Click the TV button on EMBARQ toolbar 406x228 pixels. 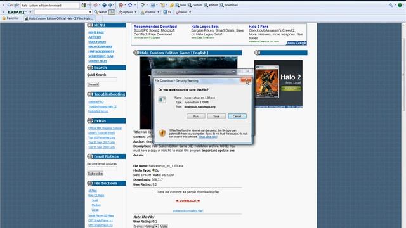click(x=167, y=12)
